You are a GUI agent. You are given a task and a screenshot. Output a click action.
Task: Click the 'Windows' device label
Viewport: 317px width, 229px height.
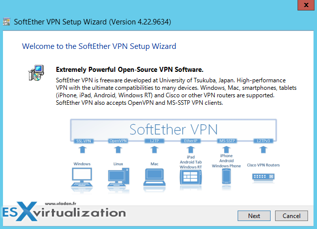pyautogui.click(x=82, y=164)
